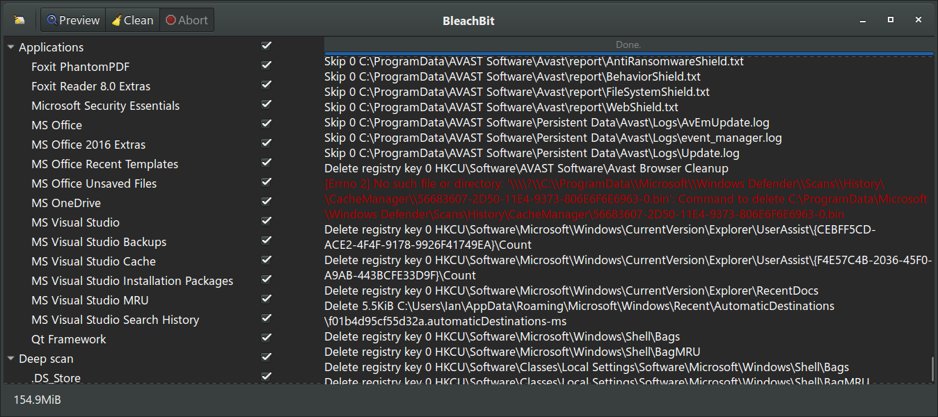Click the Avast Browser Cleanup registry line
The image size is (938, 417).
526,168
